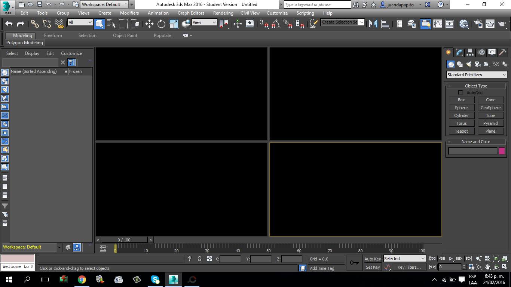The height and width of the screenshot is (287, 511).
Task: Click the Torus primitive button
Action: coord(461,123)
